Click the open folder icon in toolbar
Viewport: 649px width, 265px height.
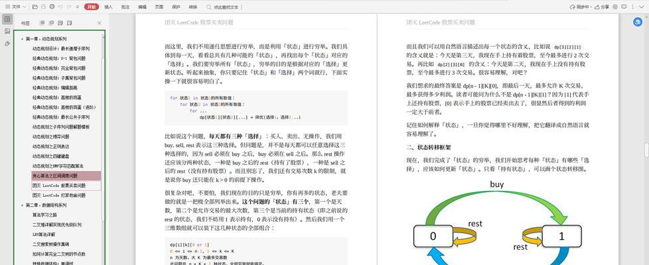point(35,7)
